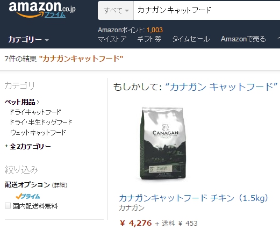Open カナガンキャットフード チキン (1.5kg) product link

tap(193, 198)
